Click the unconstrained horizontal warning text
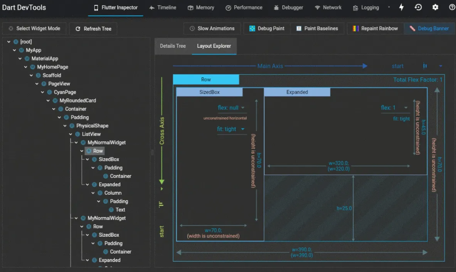Image resolution: width=456 pixels, height=272 pixels. pos(225,118)
